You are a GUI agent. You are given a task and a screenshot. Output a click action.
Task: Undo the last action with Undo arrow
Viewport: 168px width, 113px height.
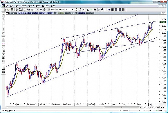point(37,10)
